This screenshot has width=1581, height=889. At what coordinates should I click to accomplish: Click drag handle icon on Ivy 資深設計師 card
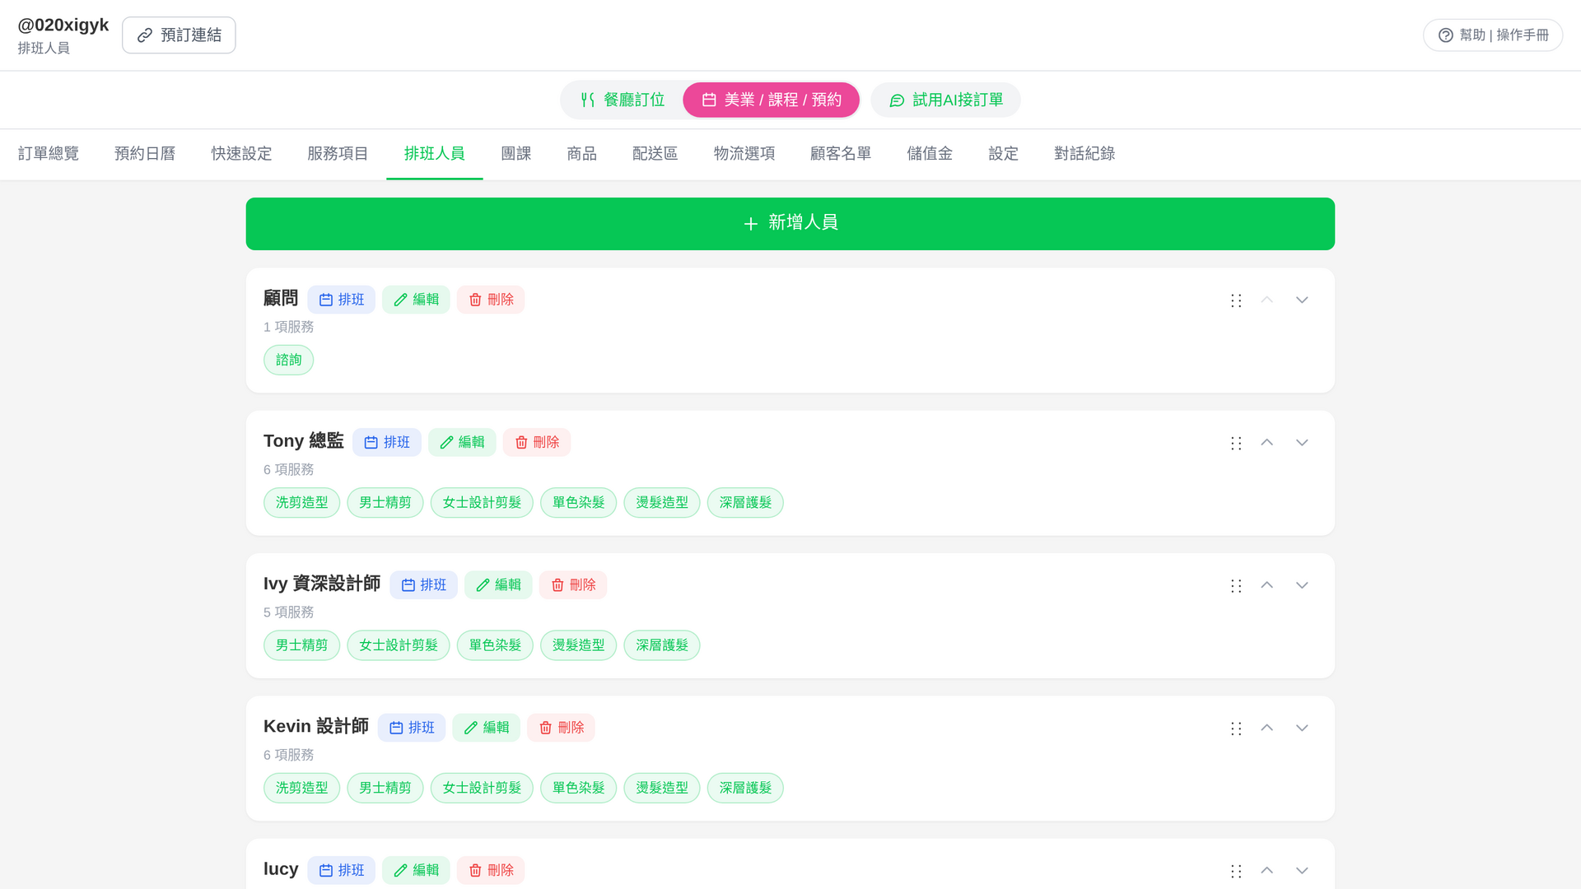click(1235, 585)
